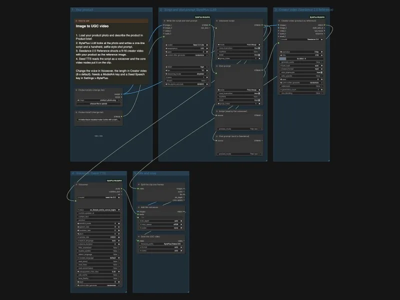Click BytePlus-ModelArk badge above Voiceover node
Viewport: 400px width, 300px height.
pos(114,180)
